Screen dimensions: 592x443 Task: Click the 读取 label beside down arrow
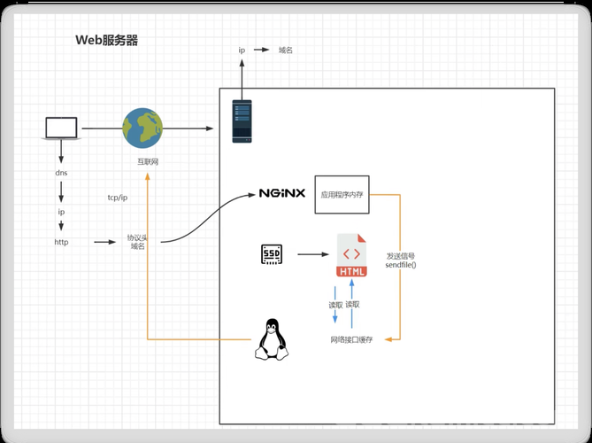[x=335, y=305]
